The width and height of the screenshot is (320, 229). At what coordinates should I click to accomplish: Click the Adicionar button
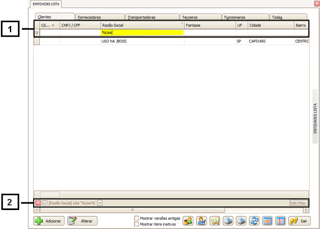click(x=49, y=221)
